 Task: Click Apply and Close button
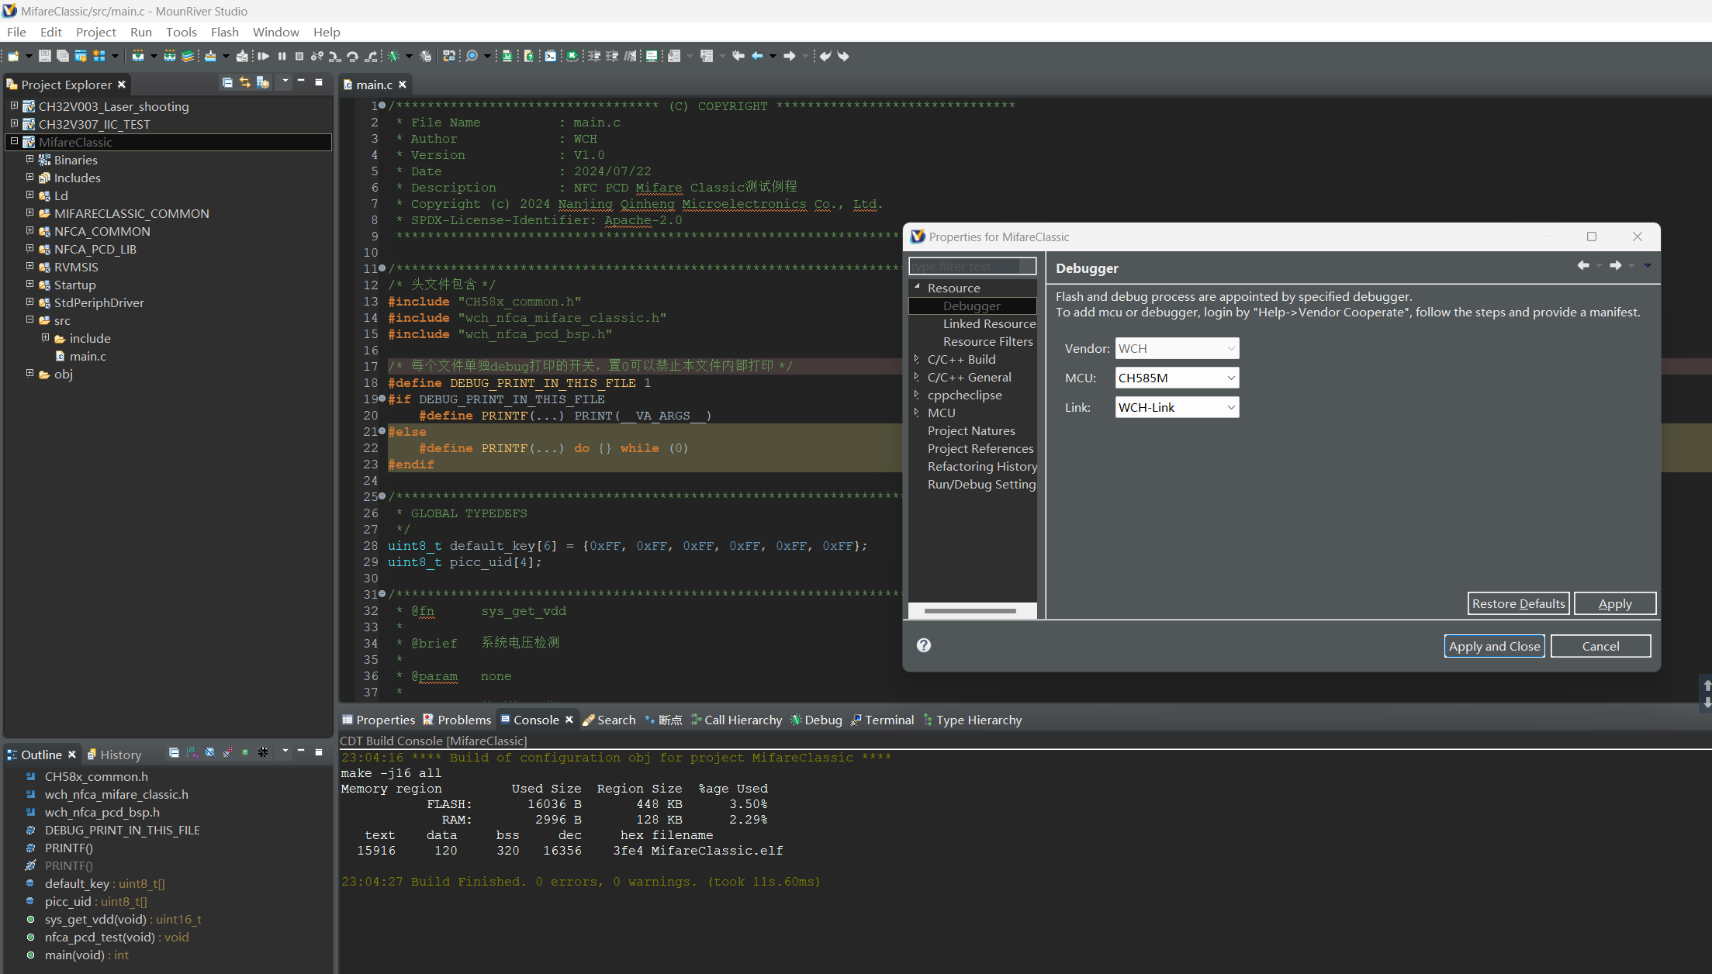coord(1494,646)
